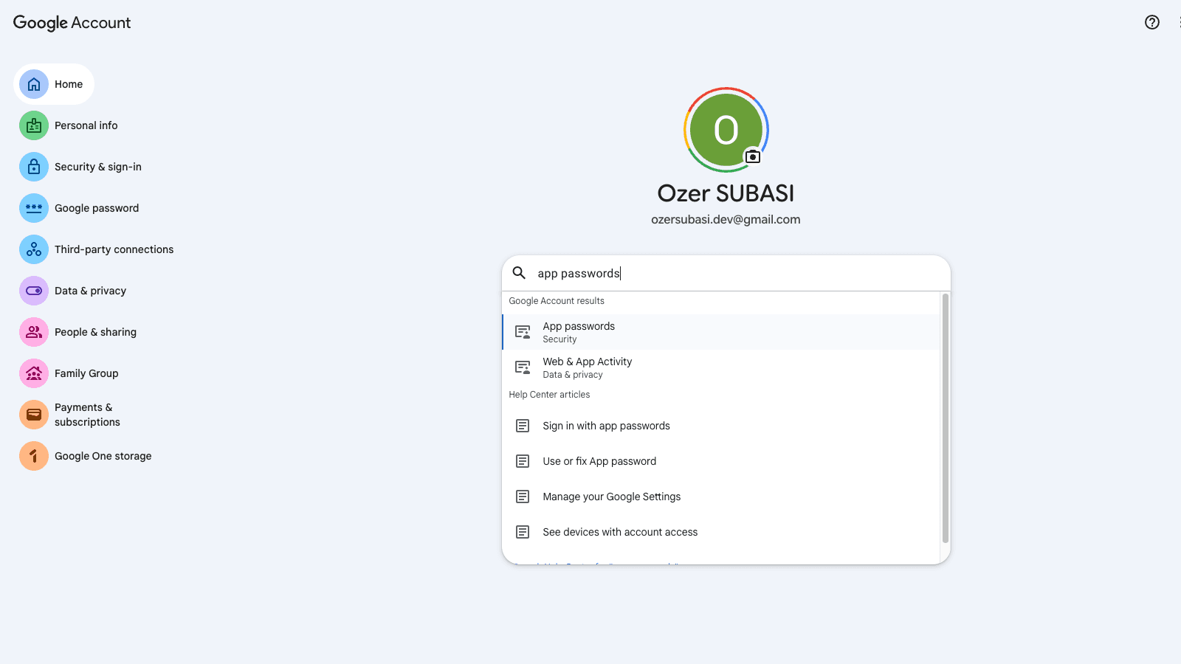Open 'Manage your Google Settings' article
Screen dimensions: 1181x664
[611, 497]
